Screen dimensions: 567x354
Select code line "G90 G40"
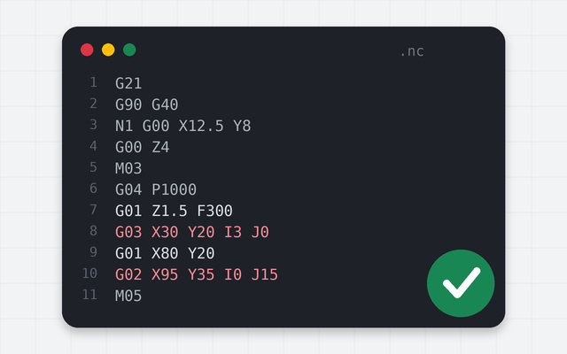click(146, 104)
